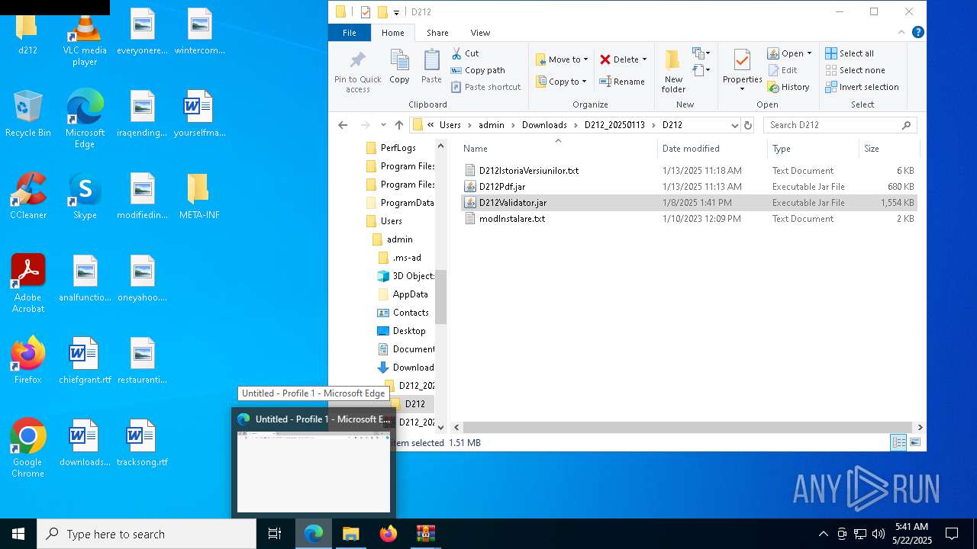Open Recycle Bin desktop icon
This screenshot has width=977, height=549.
click(x=27, y=114)
